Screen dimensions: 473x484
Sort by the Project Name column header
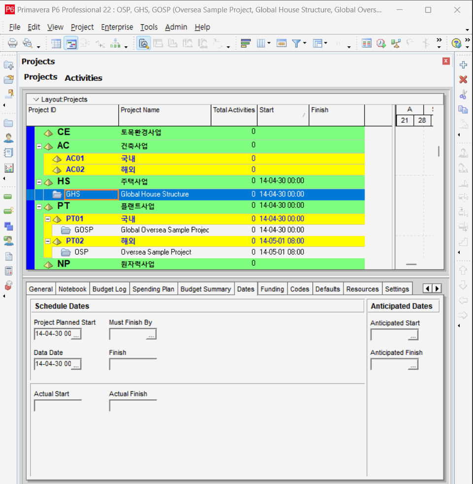165,115
